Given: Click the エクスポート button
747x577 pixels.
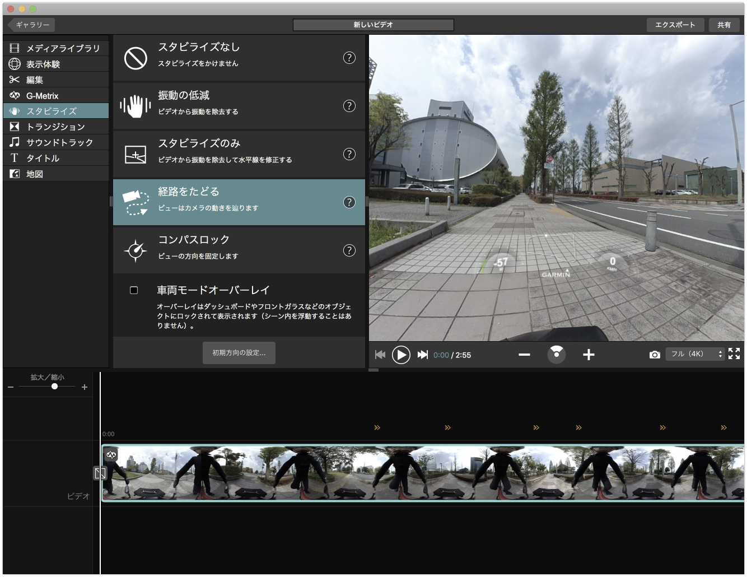Looking at the screenshot, I should pyautogui.click(x=675, y=25).
